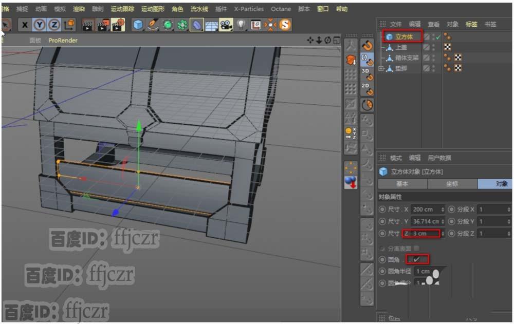Toggle the X axis lock icon
The width and height of the screenshot is (514, 324).
(x=25, y=25)
